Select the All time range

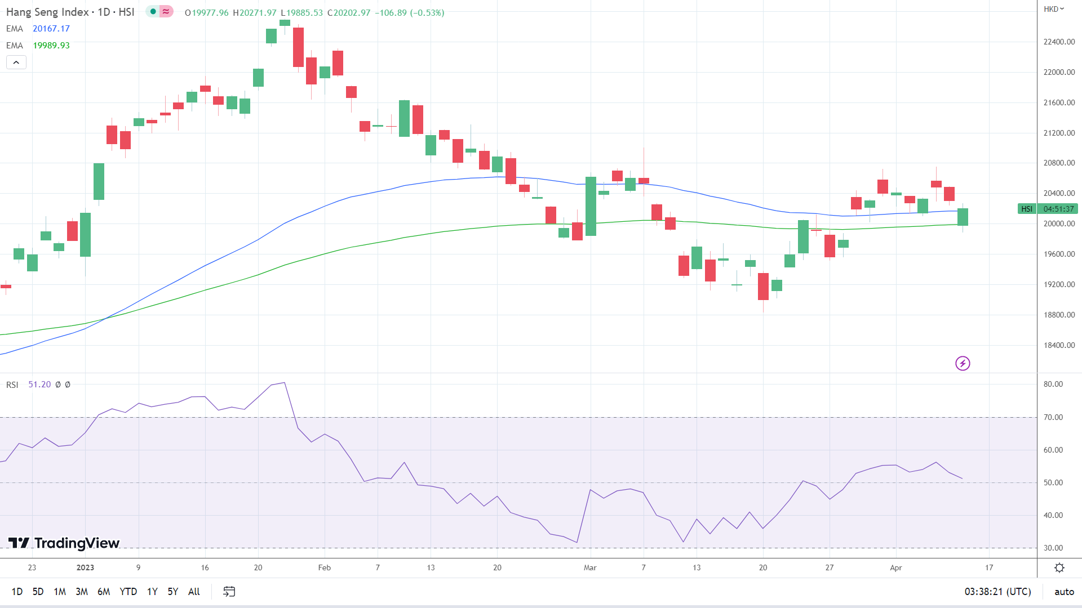point(194,592)
